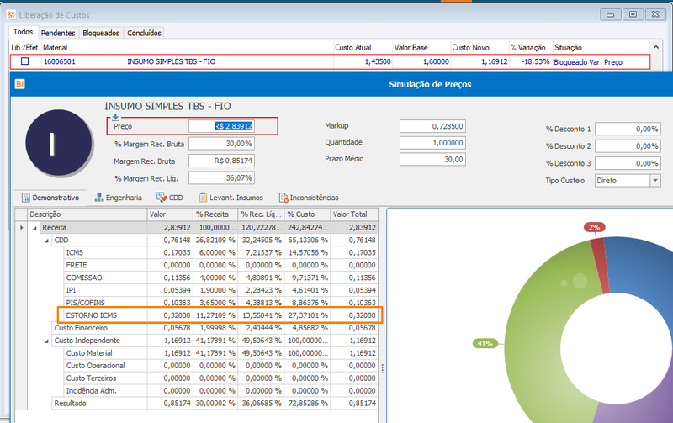The width and height of the screenshot is (673, 423).
Task: Tick the Lib./Efet. checkbox for material 16006501
Action: coord(25,61)
